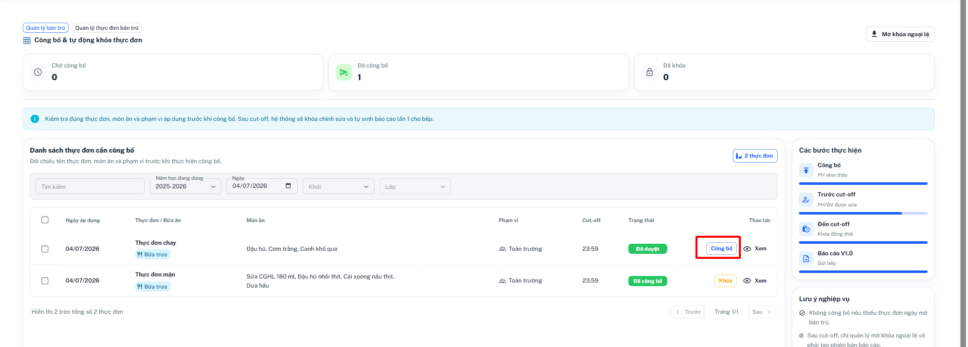Click the upload icon next to Công bố step

coord(806,170)
